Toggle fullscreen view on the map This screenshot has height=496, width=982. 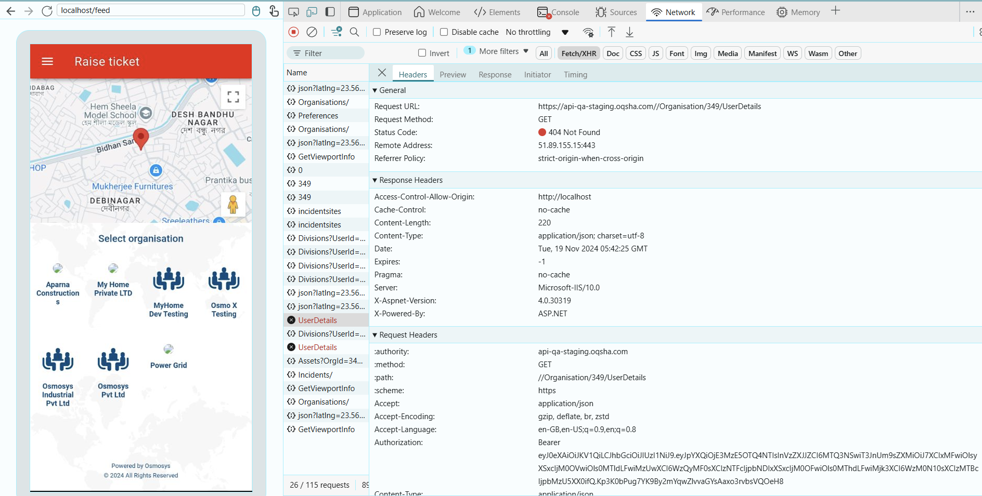pos(233,97)
